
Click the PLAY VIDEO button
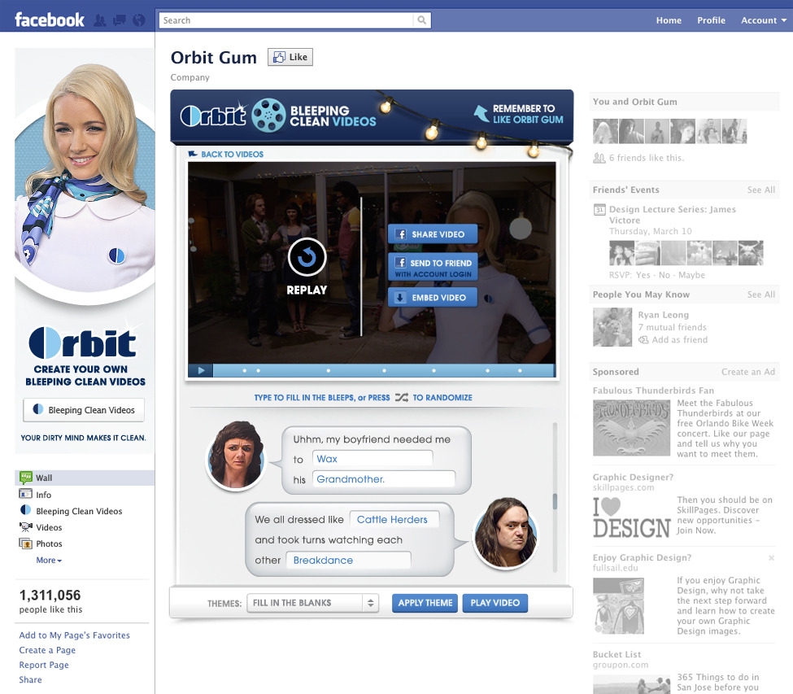click(x=495, y=603)
